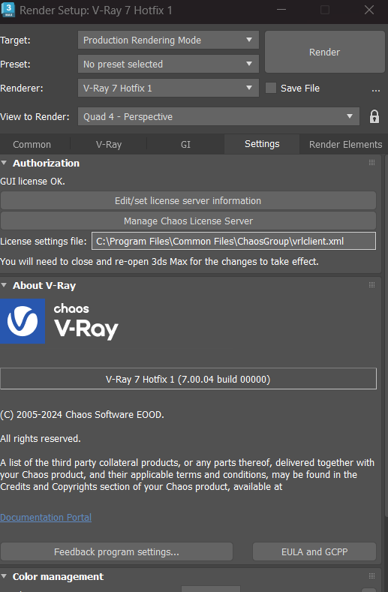Open the Renderer dropdown showing V-Ray 7 Hotfix 1
The height and width of the screenshot is (592, 388).
pyautogui.click(x=168, y=88)
